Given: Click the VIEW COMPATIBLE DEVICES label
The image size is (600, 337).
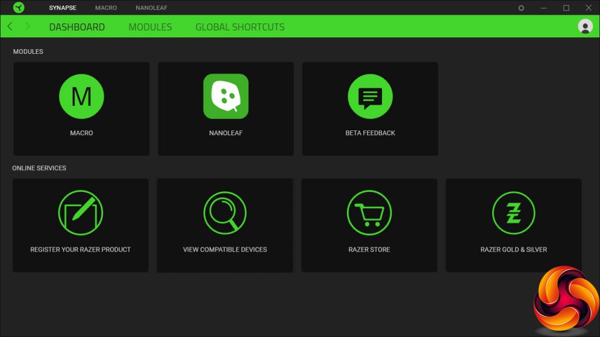Looking at the screenshot, I should click(225, 249).
